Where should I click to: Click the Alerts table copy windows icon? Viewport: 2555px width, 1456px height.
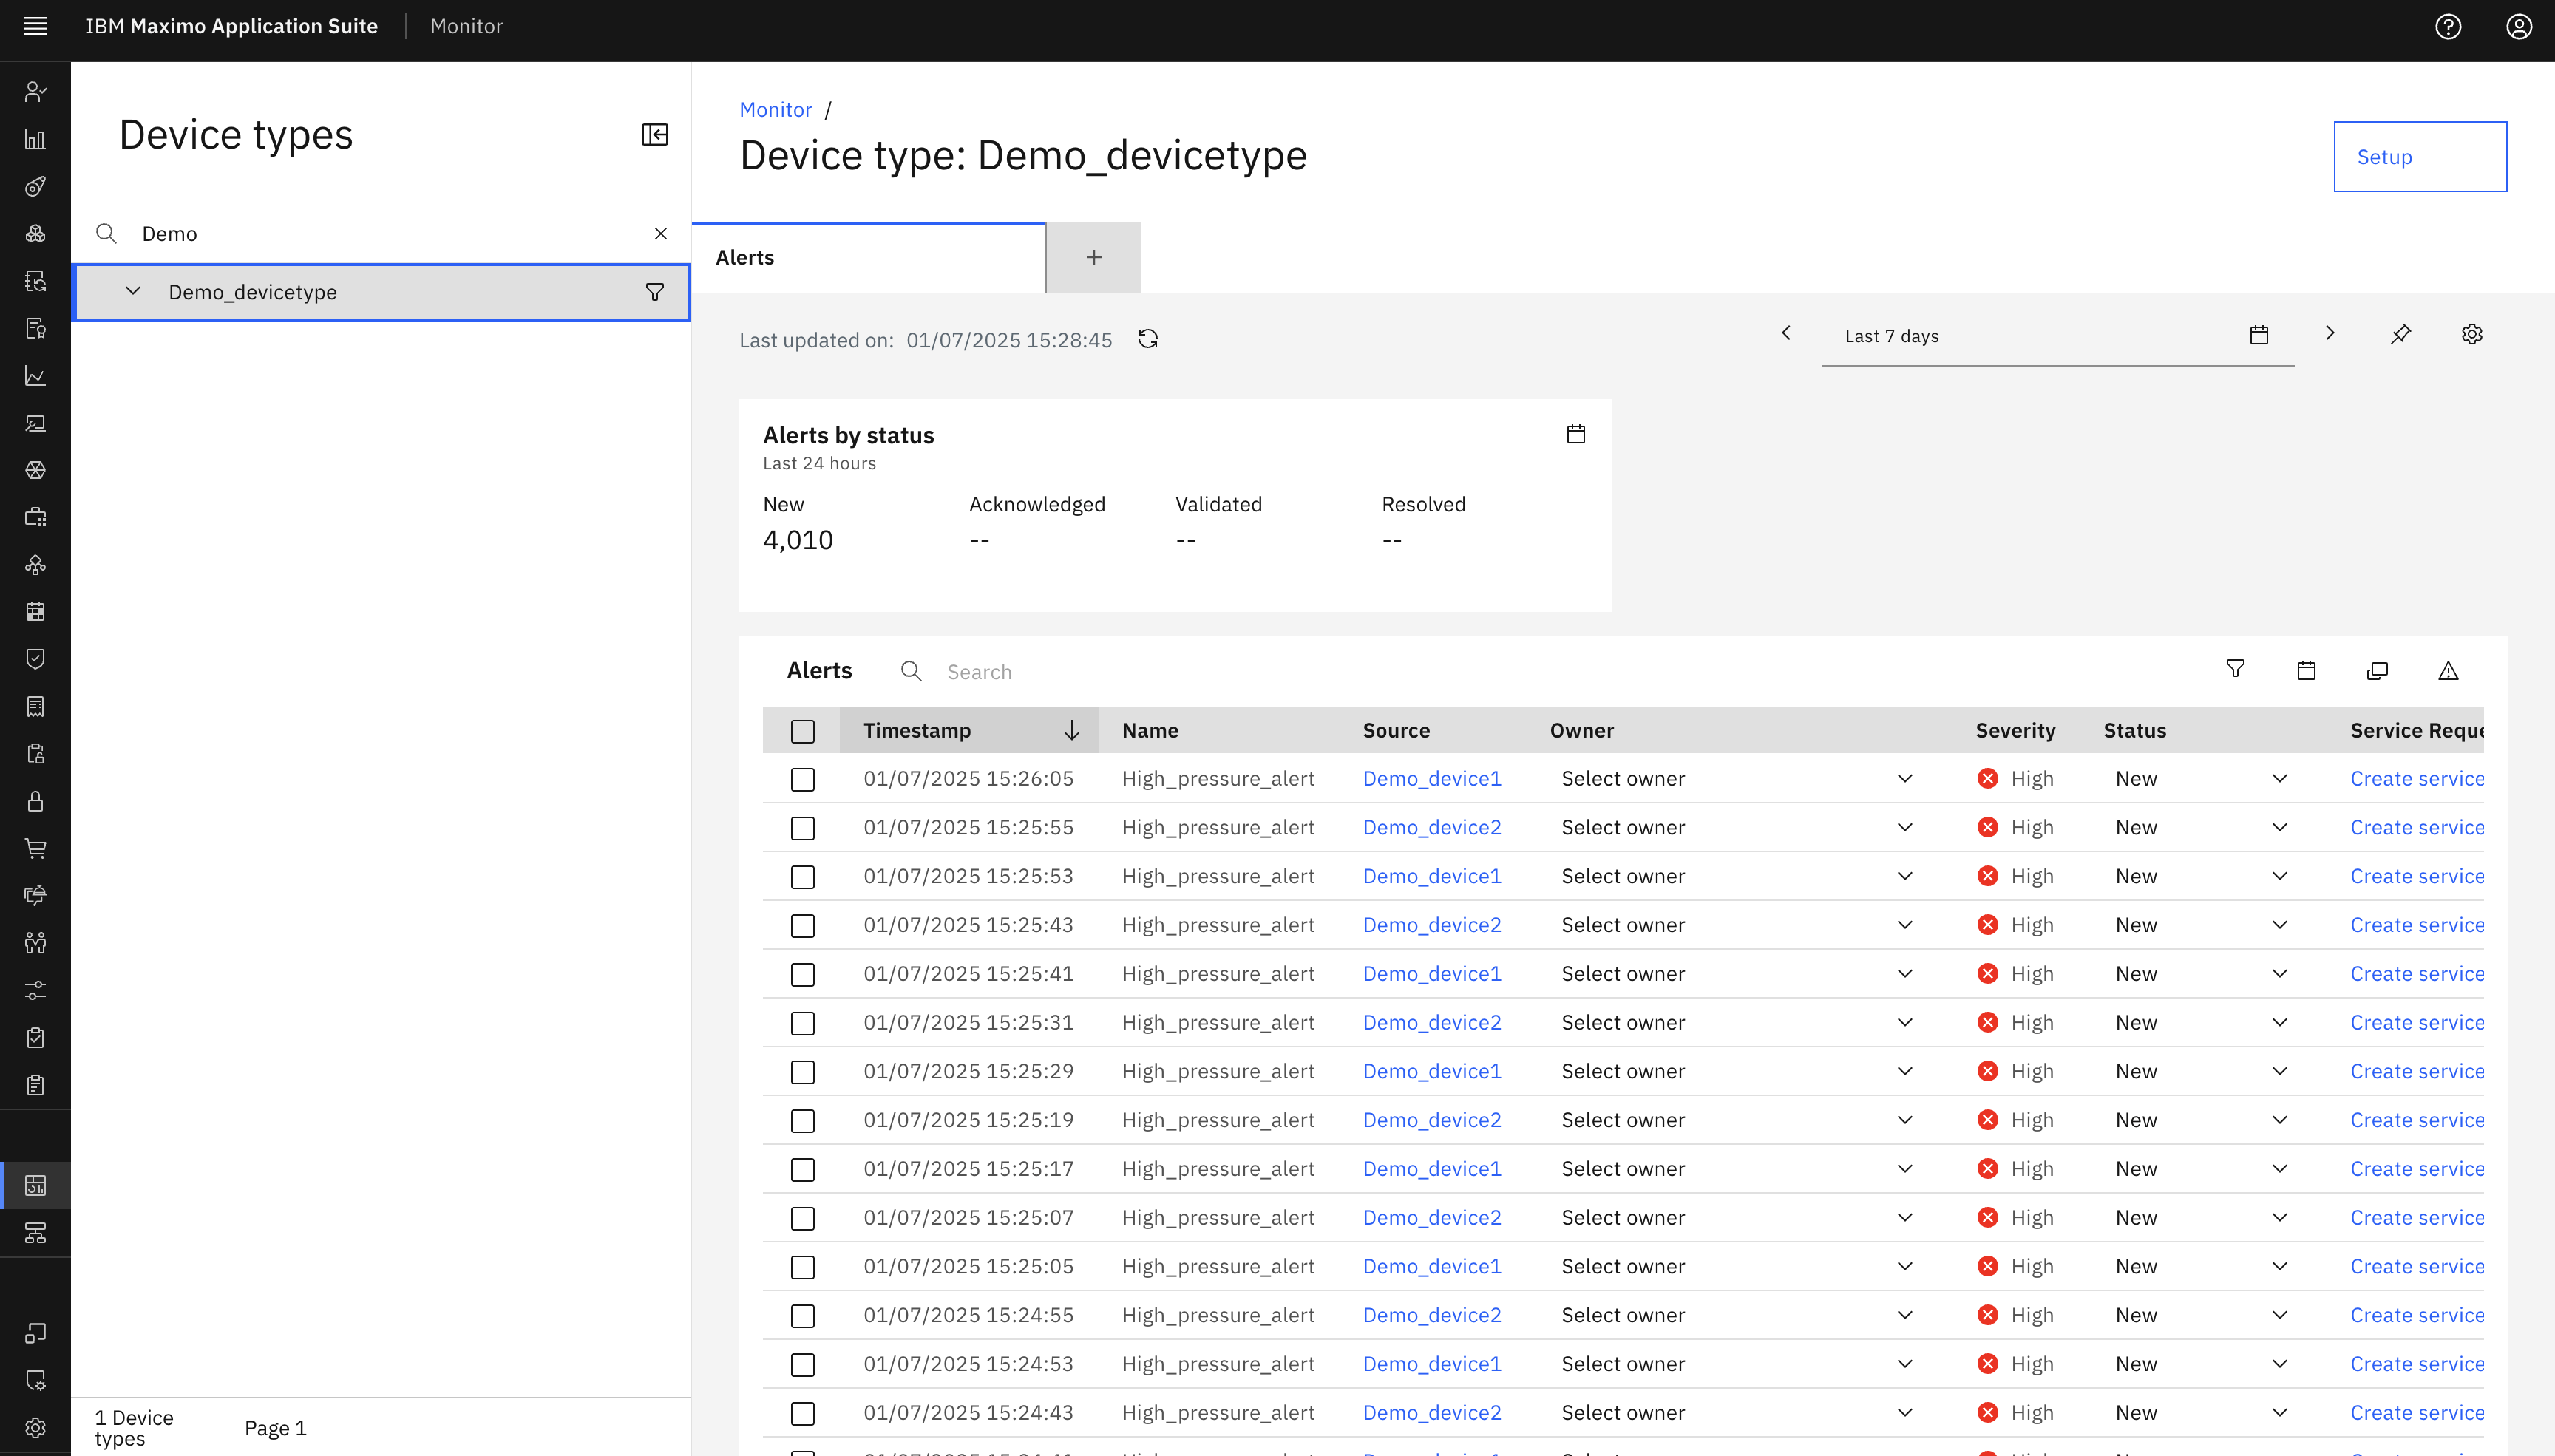click(x=2377, y=670)
